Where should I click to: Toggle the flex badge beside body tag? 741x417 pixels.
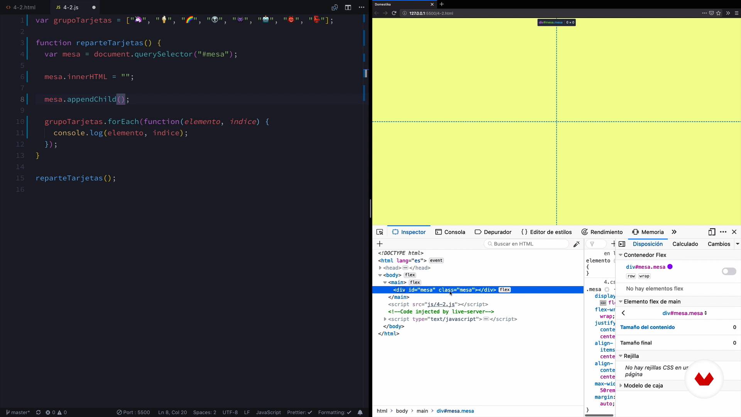(x=410, y=275)
